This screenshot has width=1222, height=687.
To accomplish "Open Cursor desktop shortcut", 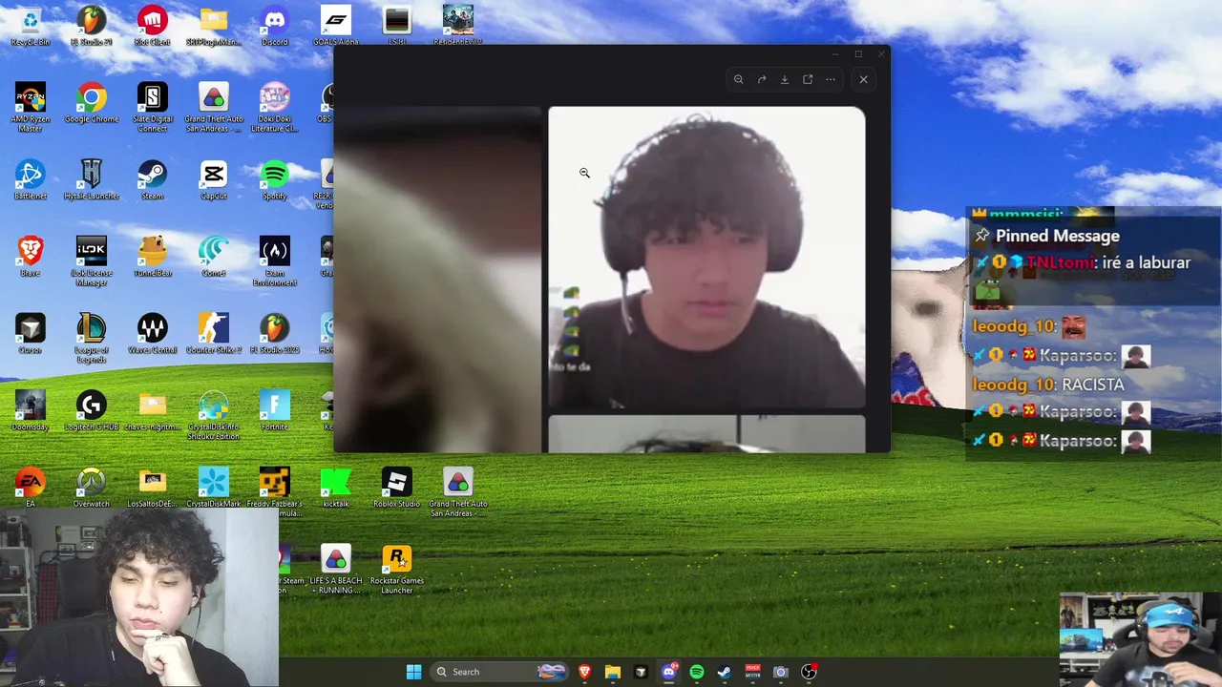I will [31, 334].
